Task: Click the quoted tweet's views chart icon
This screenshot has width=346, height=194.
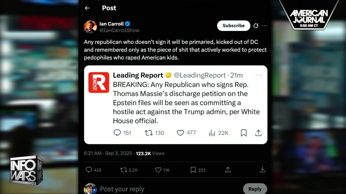Action: point(212,133)
